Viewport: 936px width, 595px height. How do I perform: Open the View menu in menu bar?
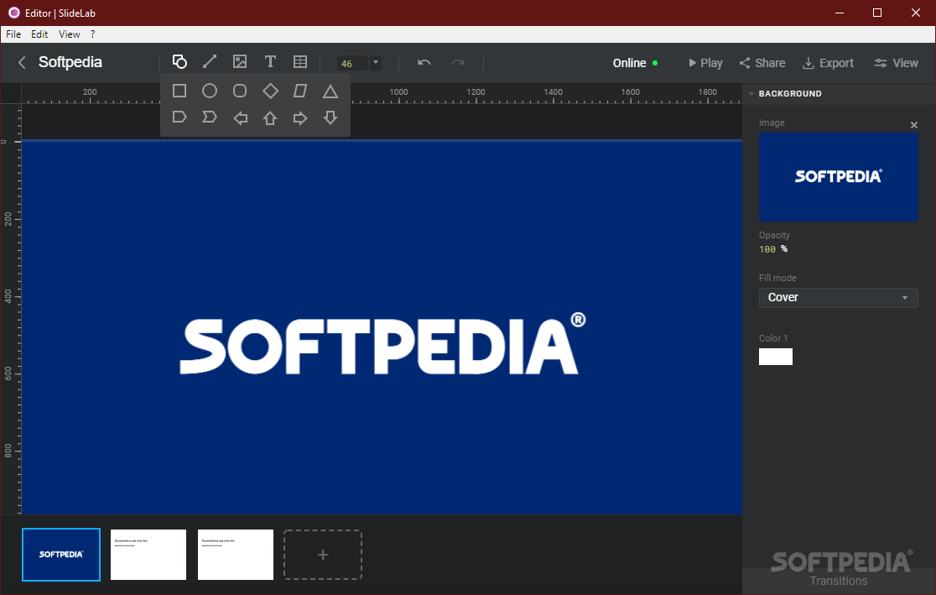click(x=70, y=34)
